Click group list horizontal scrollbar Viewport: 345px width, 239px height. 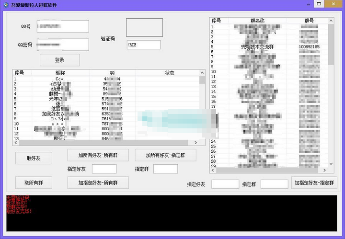(x=267, y=170)
